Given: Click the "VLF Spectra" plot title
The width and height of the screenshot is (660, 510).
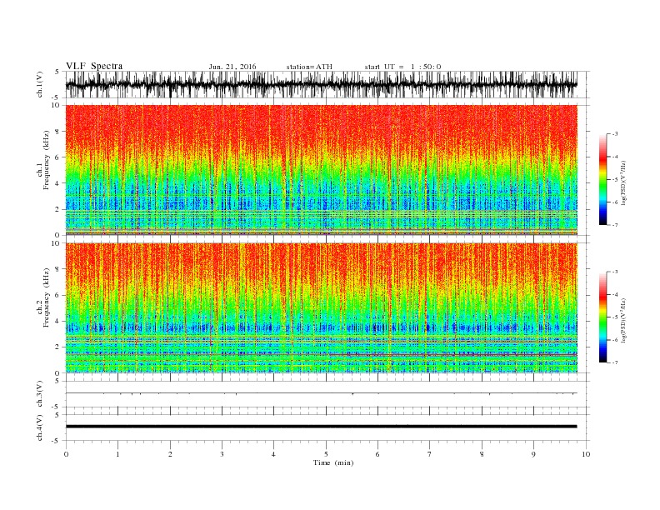Looking at the screenshot, I should (94, 66).
